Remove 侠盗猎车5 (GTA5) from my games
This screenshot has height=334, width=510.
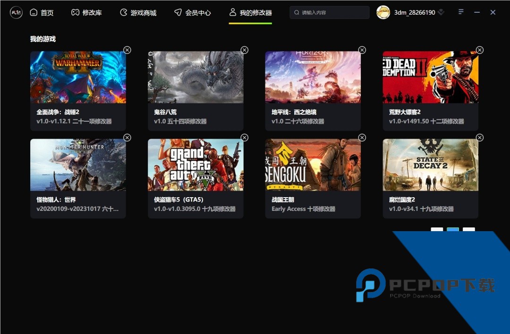(x=245, y=138)
